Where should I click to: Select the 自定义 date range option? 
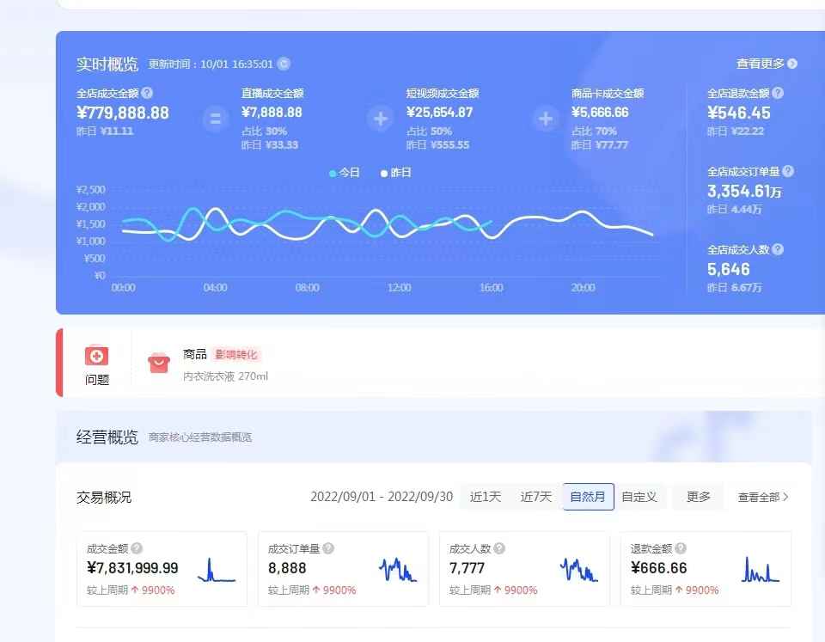click(x=640, y=496)
